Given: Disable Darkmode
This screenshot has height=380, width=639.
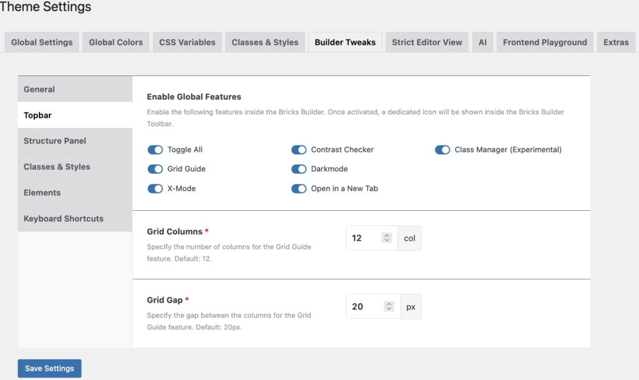Looking at the screenshot, I should 299,169.
